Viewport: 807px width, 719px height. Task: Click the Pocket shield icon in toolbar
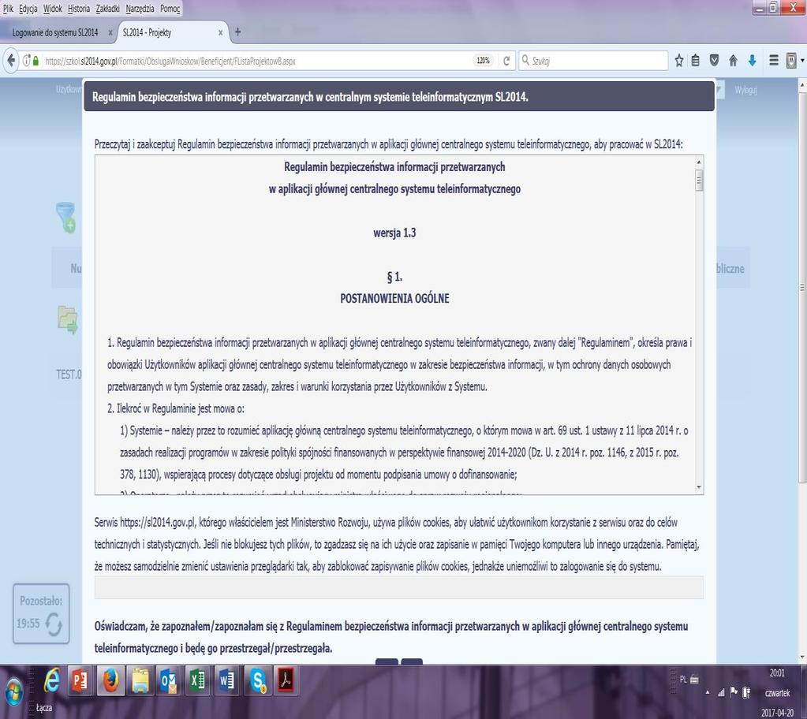coord(714,61)
